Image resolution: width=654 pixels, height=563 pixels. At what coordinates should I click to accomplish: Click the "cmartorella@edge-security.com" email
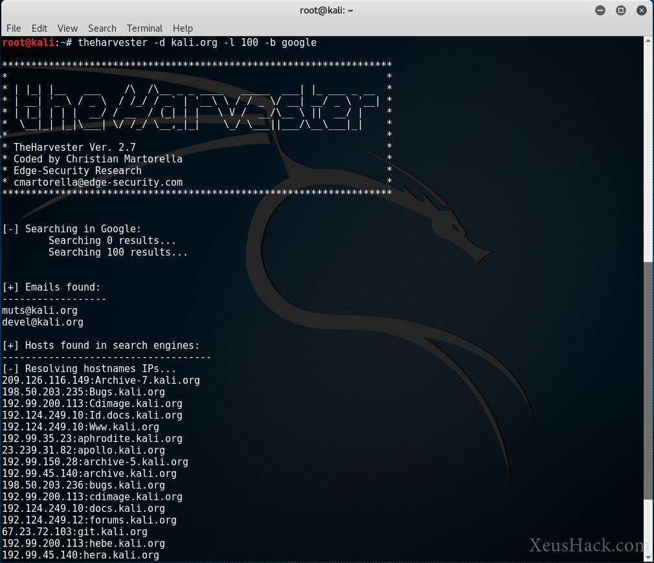[98, 182]
